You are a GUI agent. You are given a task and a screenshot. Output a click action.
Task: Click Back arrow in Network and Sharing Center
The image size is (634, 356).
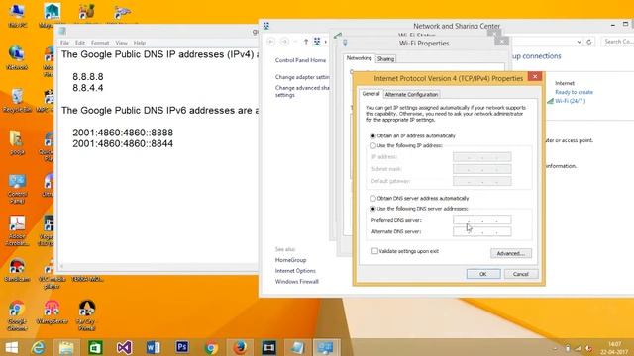(270, 42)
